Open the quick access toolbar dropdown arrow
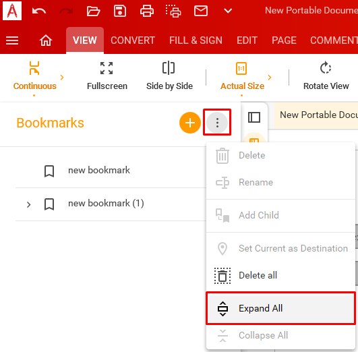The image size is (358, 352). point(228,11)
